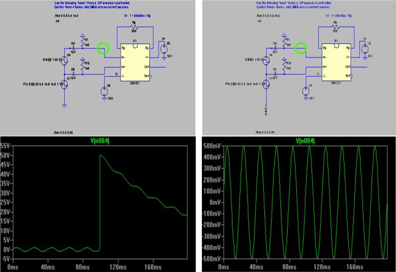Select capacitor C4 in the left schematic
The height and width of the screenshot is (272, 396).
pyautogui.click(x=73, y=48)
